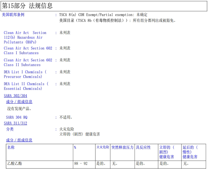Click the 延后的(慢性)健康危害 column header

click(x=190, y=152)
